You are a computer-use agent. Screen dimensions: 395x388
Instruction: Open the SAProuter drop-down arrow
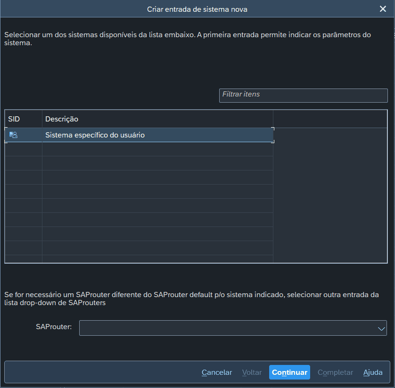pyautogui.click(x=381, y=328)
